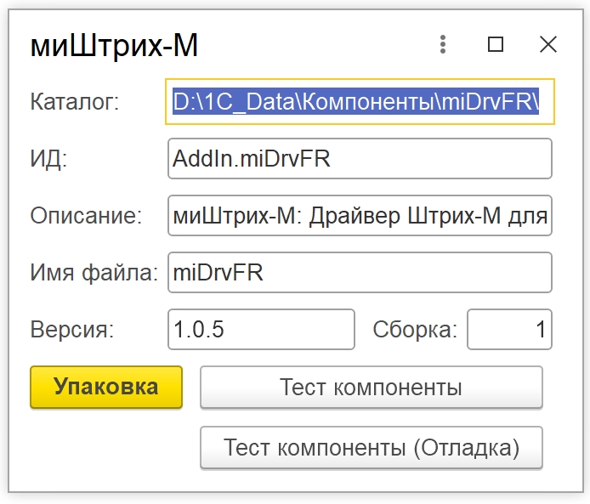Click the Имя файла: label
The width and height of the screenshot is (590, 504).
(94, 272)
